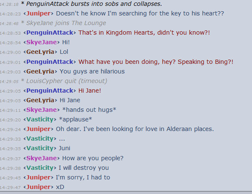
Task: Click PenguinAttack's name on Kingdom Hearts message
Action: click(x=50, y=33)
